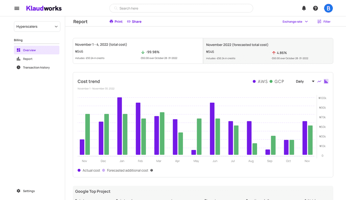Image resolution: width=346 pixels, height=200 pixels.
Task: Click the tallest purple Jan bar
Action: [120, 126]
